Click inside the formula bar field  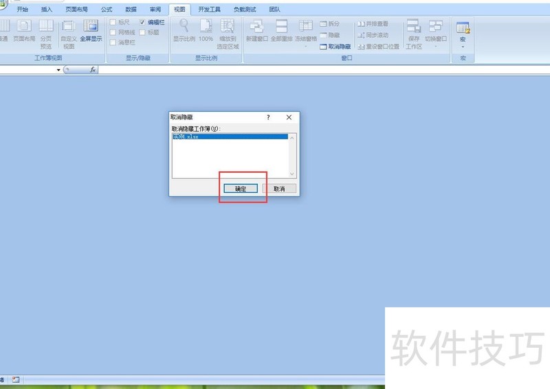pyautogui.click(x=324, y=70)
